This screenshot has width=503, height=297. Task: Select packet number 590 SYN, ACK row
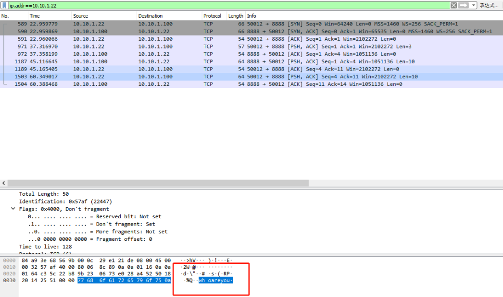[x=251, y=31]
